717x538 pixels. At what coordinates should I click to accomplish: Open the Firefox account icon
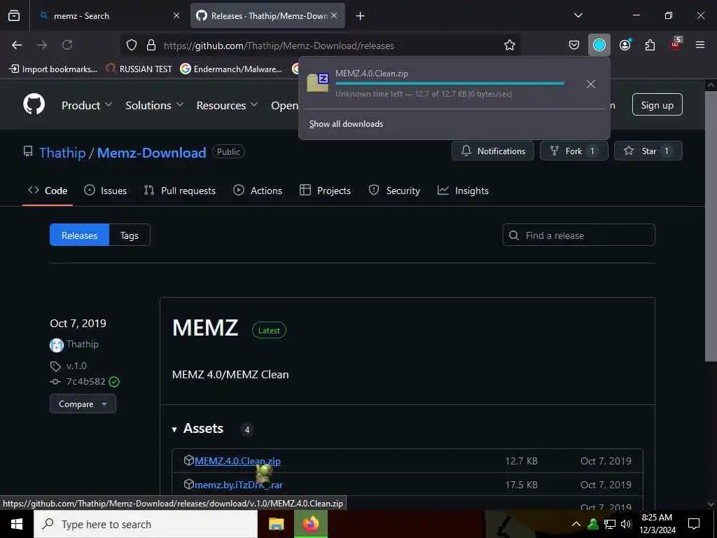625,45
